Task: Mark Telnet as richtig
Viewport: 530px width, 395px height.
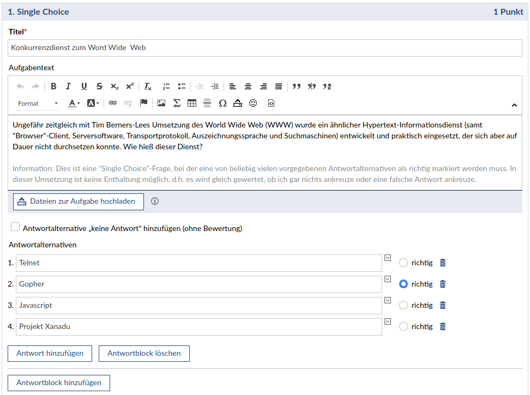Action: [x=403, y=263]
